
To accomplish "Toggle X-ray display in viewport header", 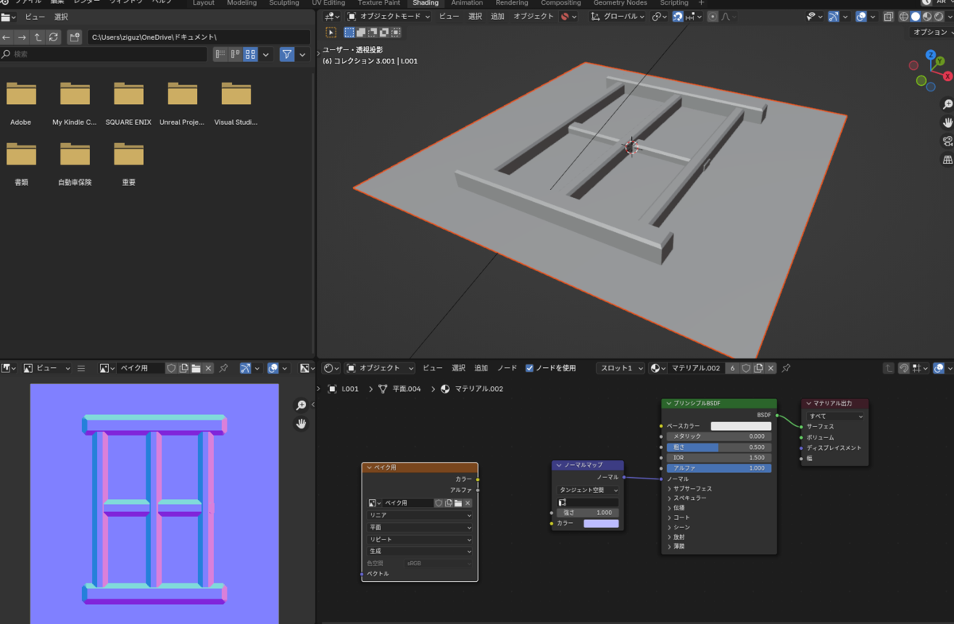I will click(889, 16).
